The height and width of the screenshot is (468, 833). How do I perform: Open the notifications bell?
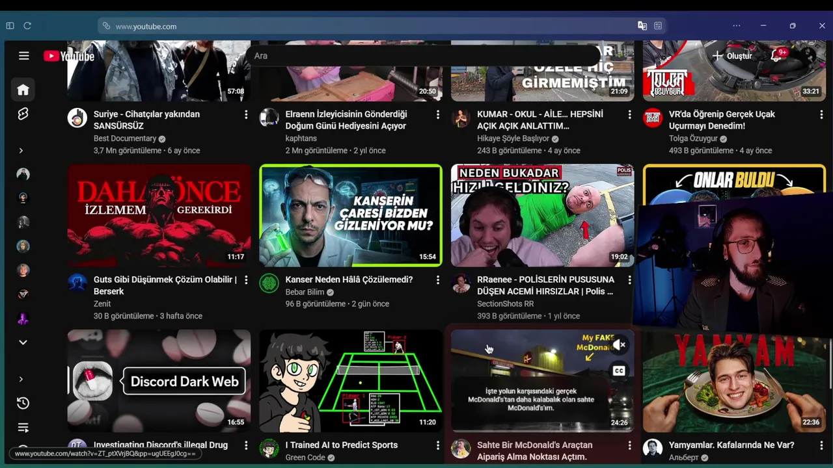point(776,56)
